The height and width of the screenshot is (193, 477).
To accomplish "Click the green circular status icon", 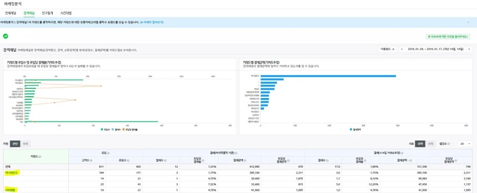I will 6,36.
